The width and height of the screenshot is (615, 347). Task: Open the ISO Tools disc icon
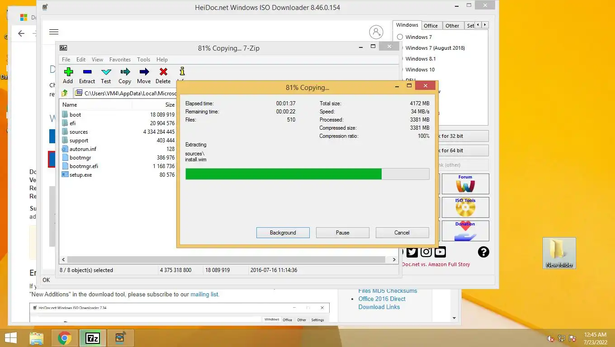click(465, 207)
